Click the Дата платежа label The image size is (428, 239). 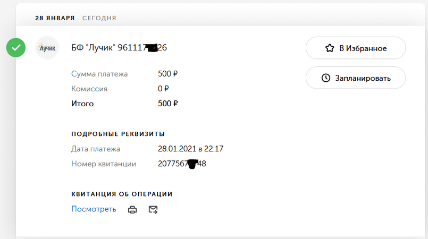pyautogui.click(x=96, y=149)
